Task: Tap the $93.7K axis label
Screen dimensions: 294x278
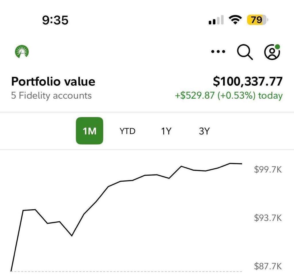Action: pyautogui.click(x=268, y=218)
